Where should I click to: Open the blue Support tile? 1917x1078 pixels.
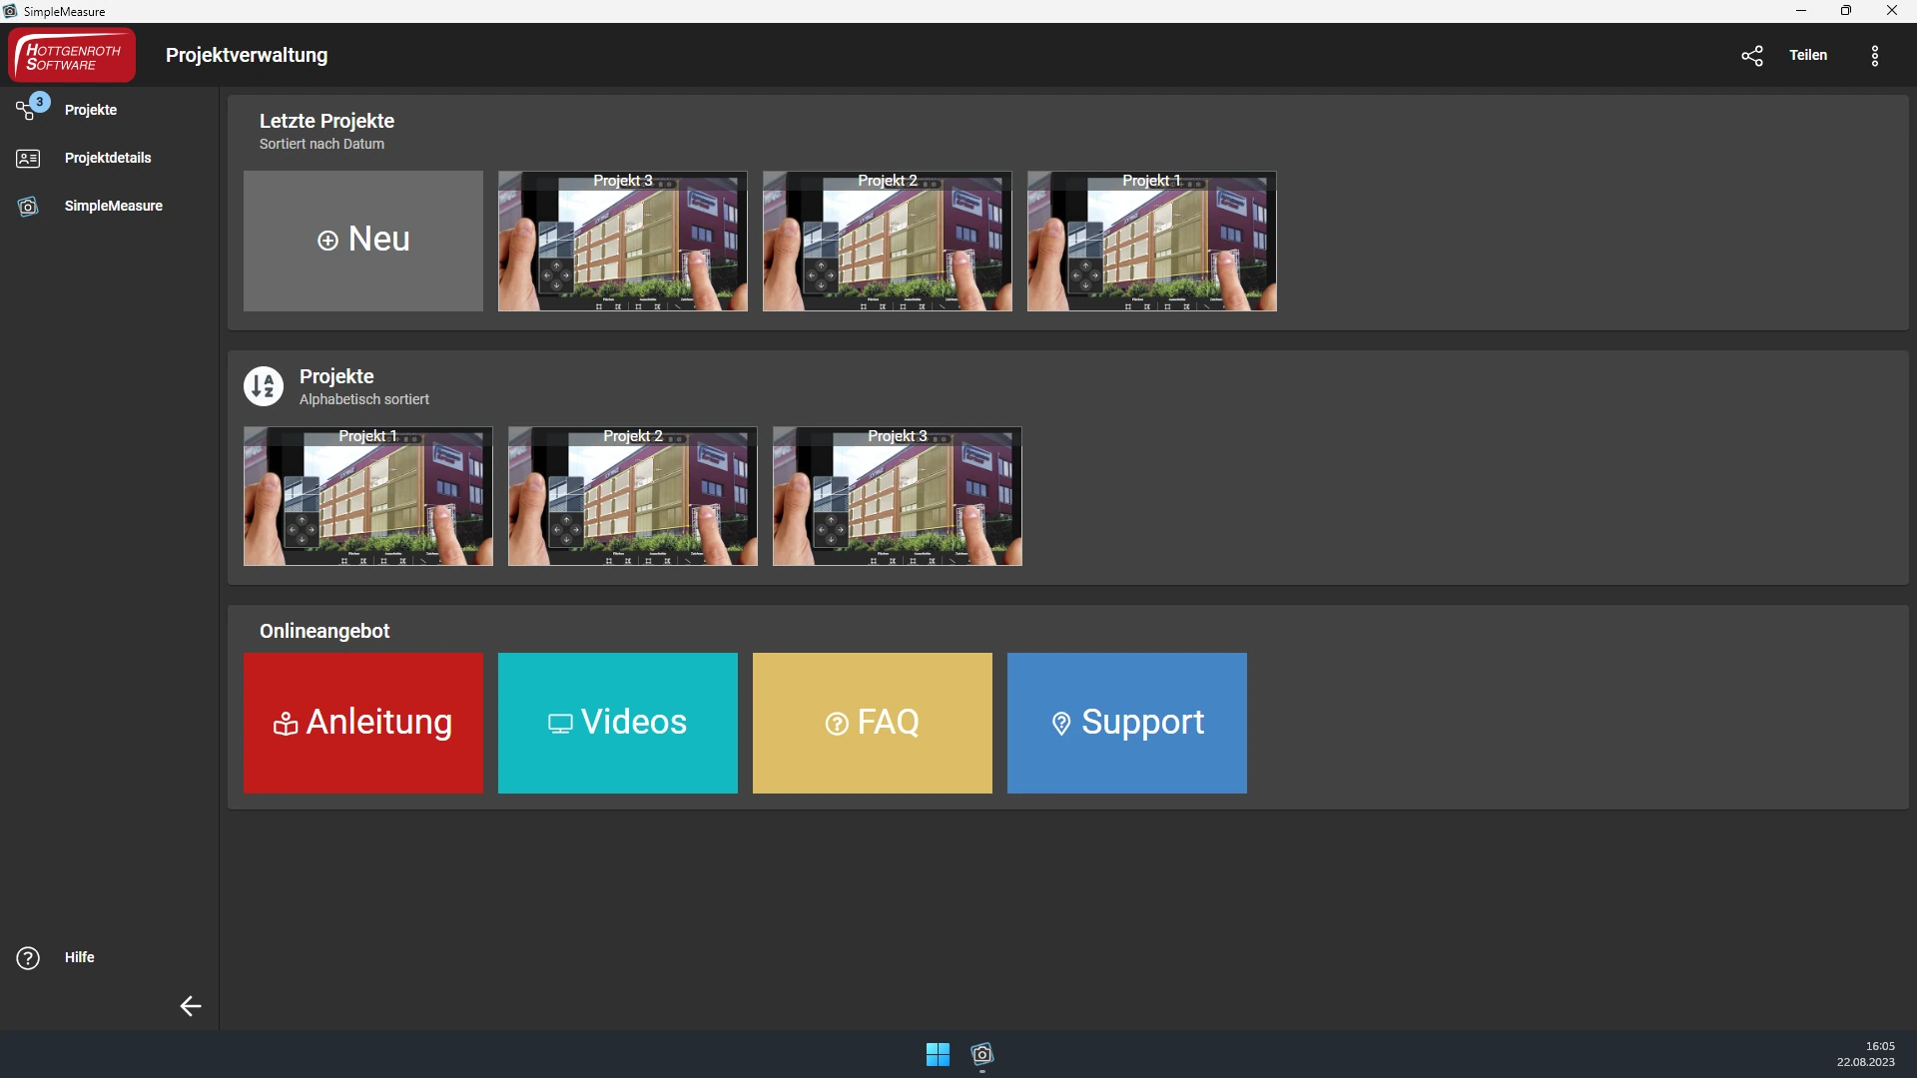(1126, 723)
